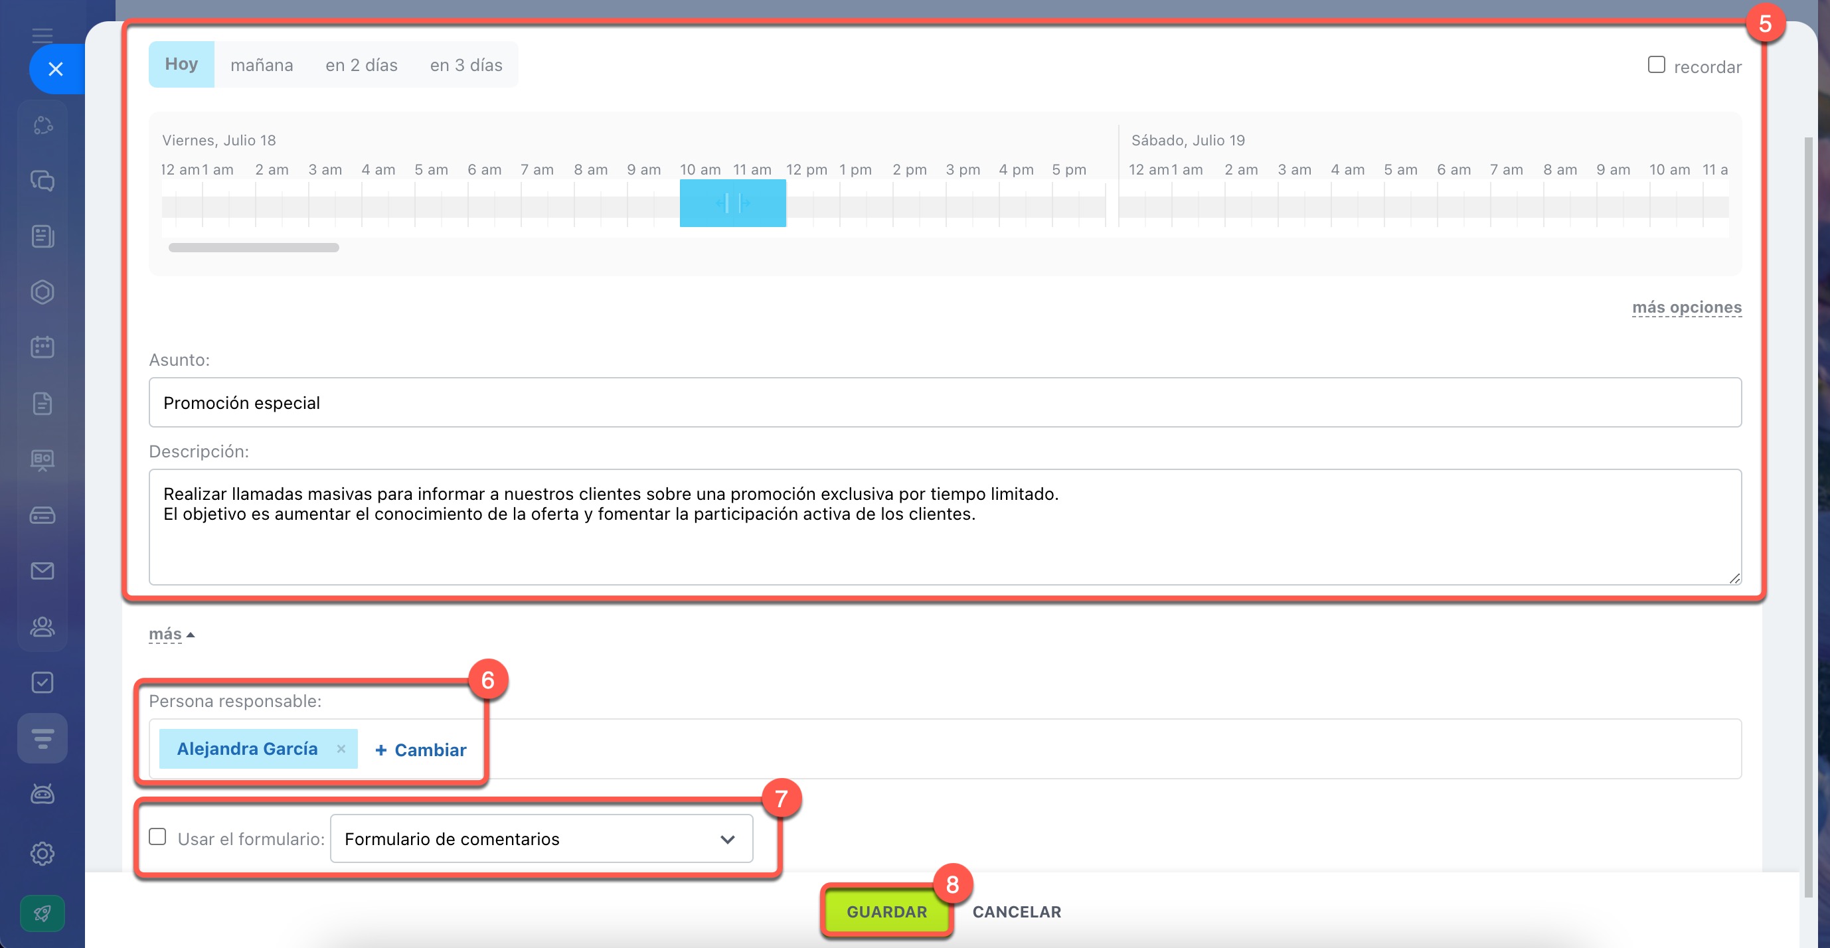
Task: Open the robot automation icon in the sidebar
Action: tap(42, 794)
